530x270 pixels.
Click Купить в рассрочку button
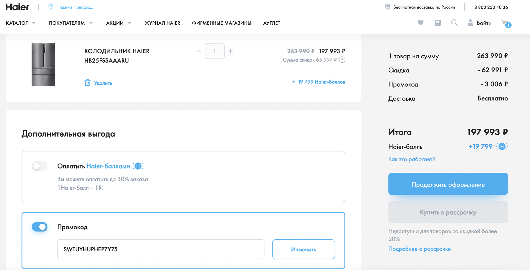coord(448,212)
